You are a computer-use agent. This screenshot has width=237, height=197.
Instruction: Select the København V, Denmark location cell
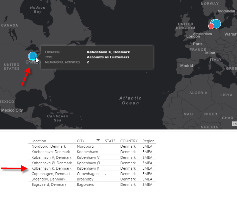coord(51,157)
